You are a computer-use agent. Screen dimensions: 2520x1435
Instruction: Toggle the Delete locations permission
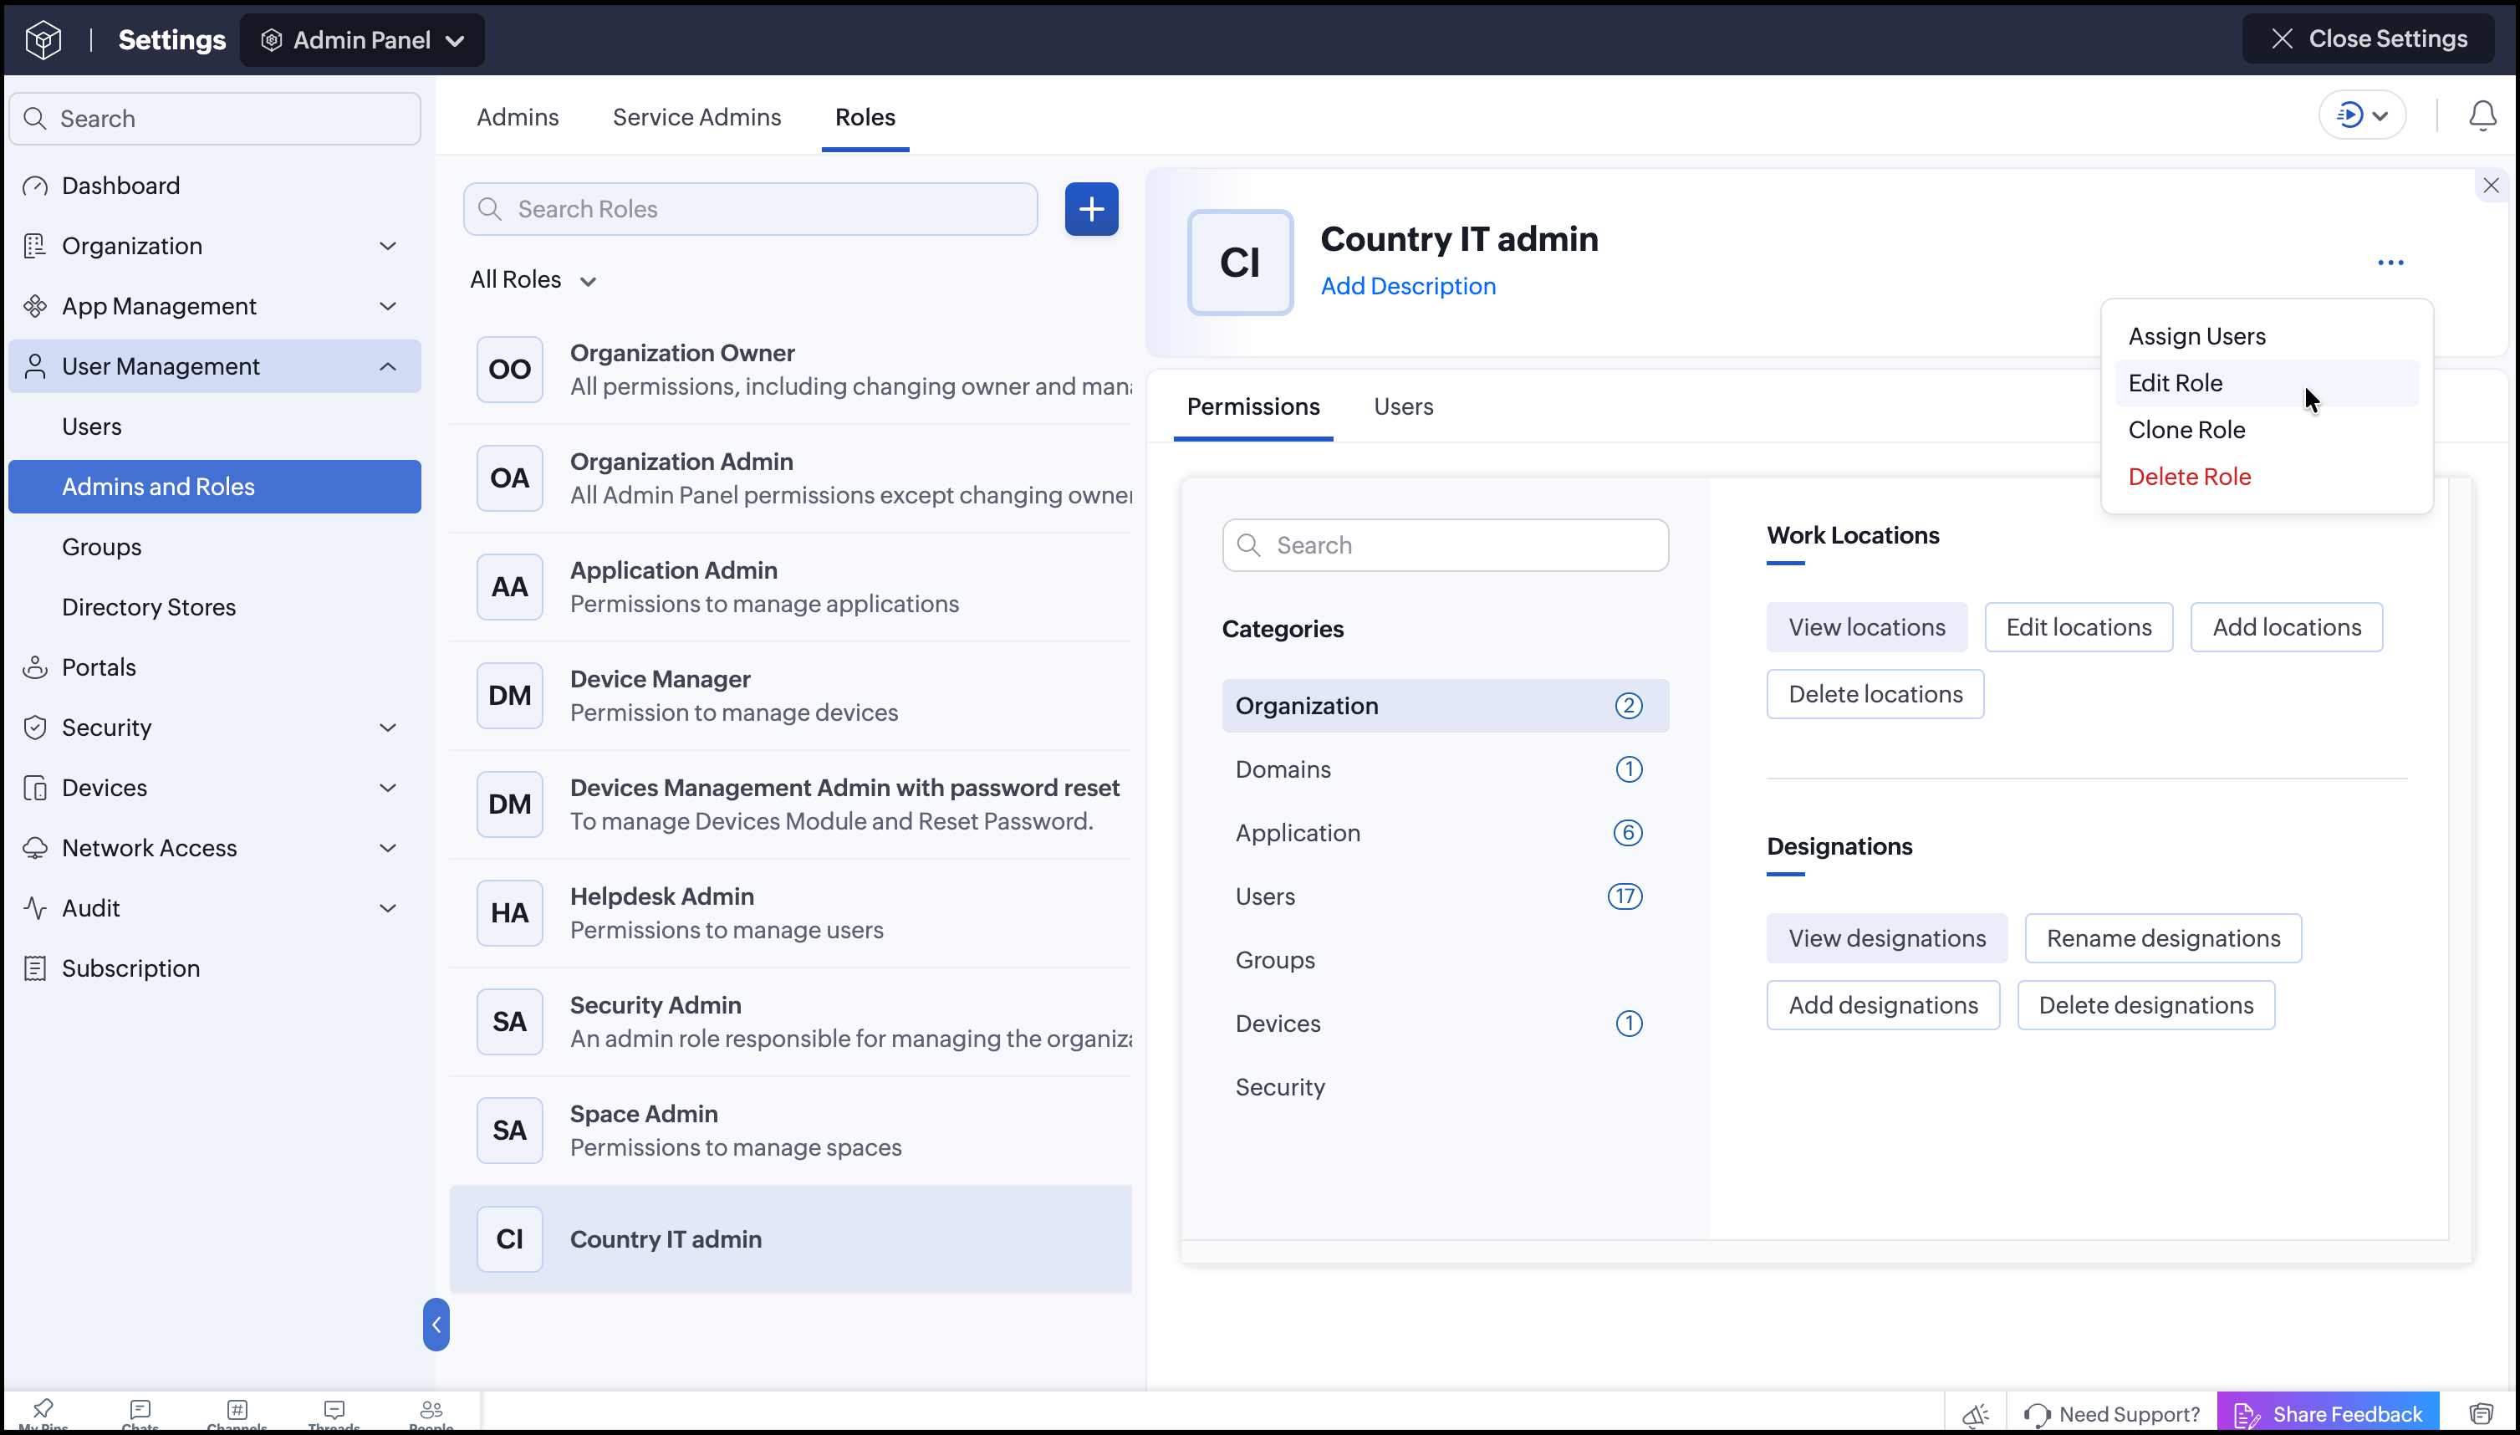point(1875,694)
